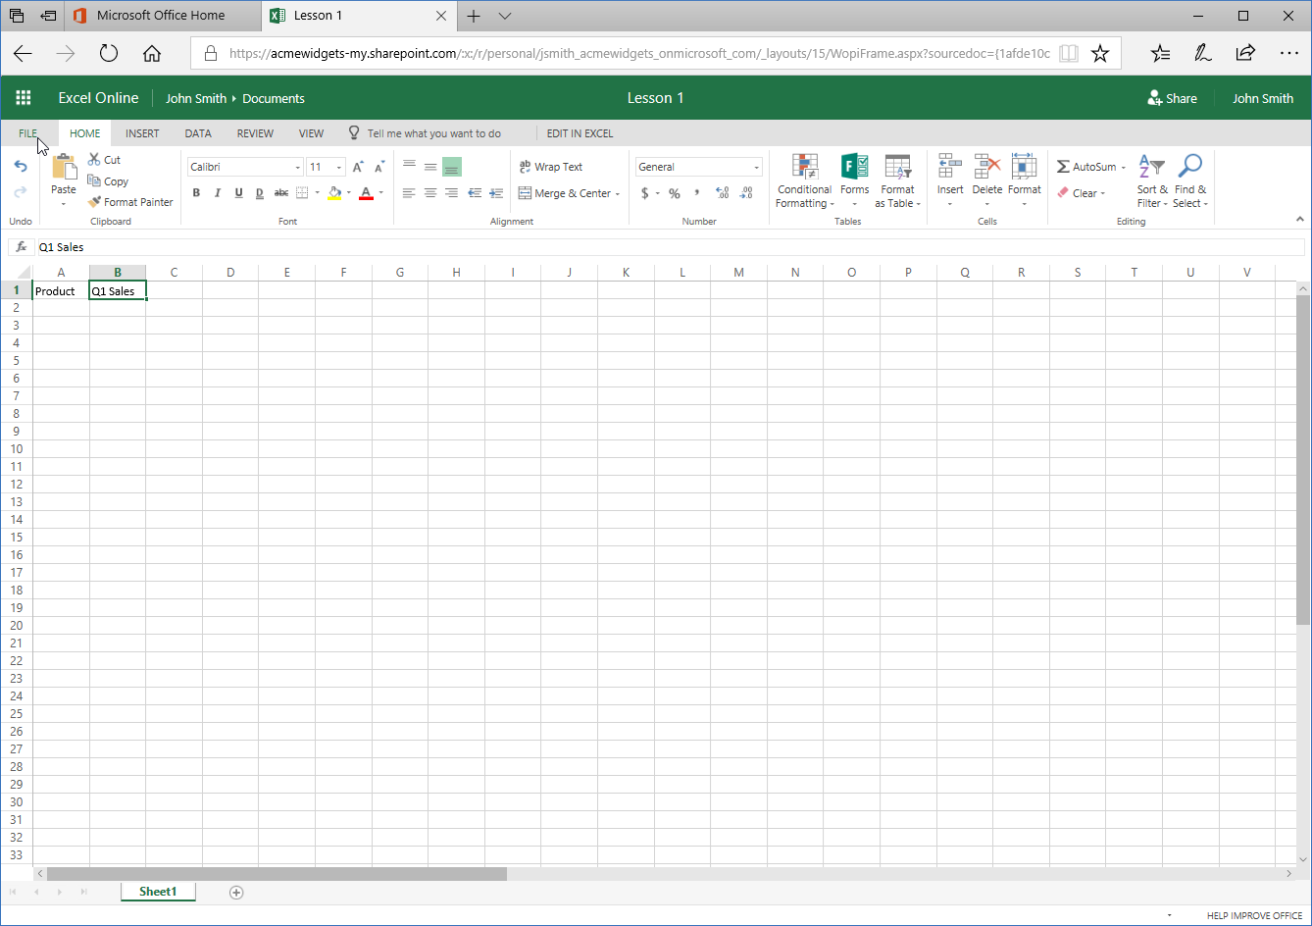
Task: Click the Delete cells icon
Action: (x=986, y=177)
